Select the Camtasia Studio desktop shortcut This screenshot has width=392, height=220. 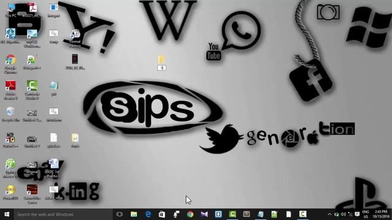pos(32,90)
